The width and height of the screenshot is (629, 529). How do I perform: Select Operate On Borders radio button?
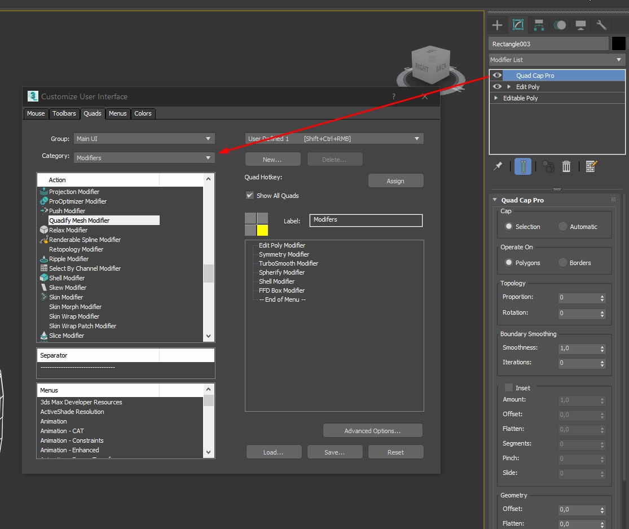click(x=563, y=262)
